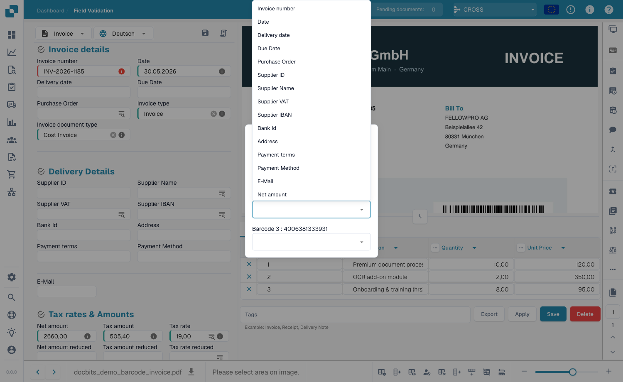Open the Unit Price column dropdown arrow
This screenshot has height=382, width=623.
pyautogui.click(x=563, y=248)
